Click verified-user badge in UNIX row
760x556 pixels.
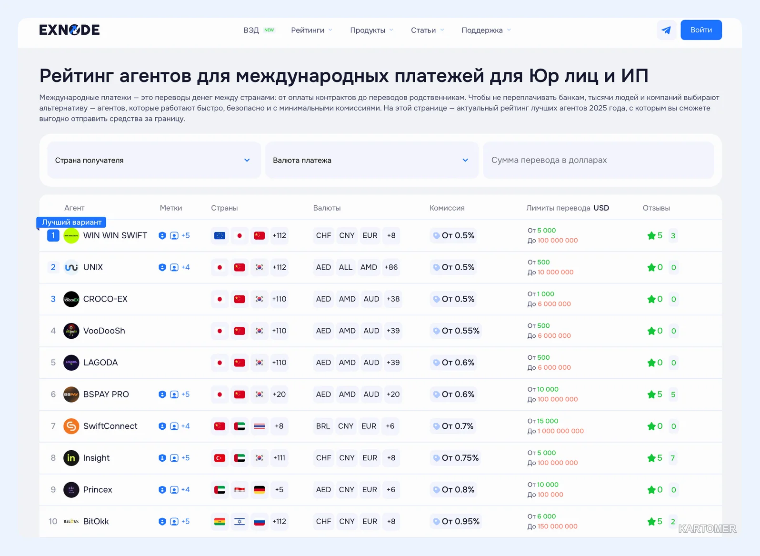point(174,267)
